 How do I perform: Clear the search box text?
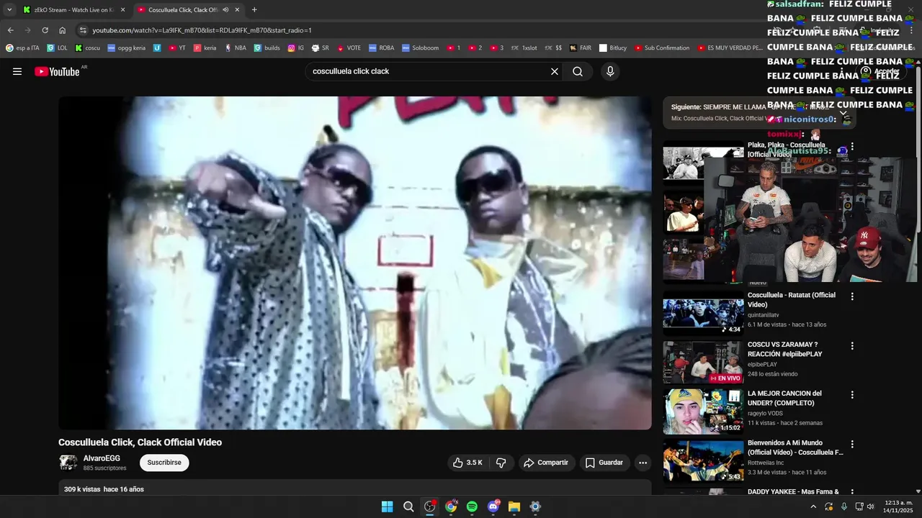(555, 71)
